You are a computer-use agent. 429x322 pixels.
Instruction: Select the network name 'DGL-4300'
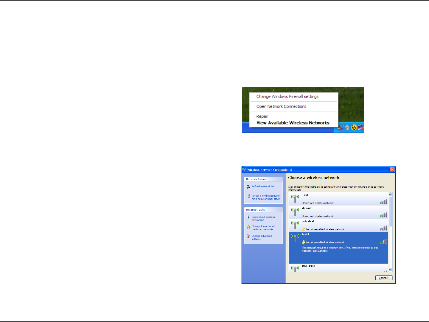[x=309, y=266]
